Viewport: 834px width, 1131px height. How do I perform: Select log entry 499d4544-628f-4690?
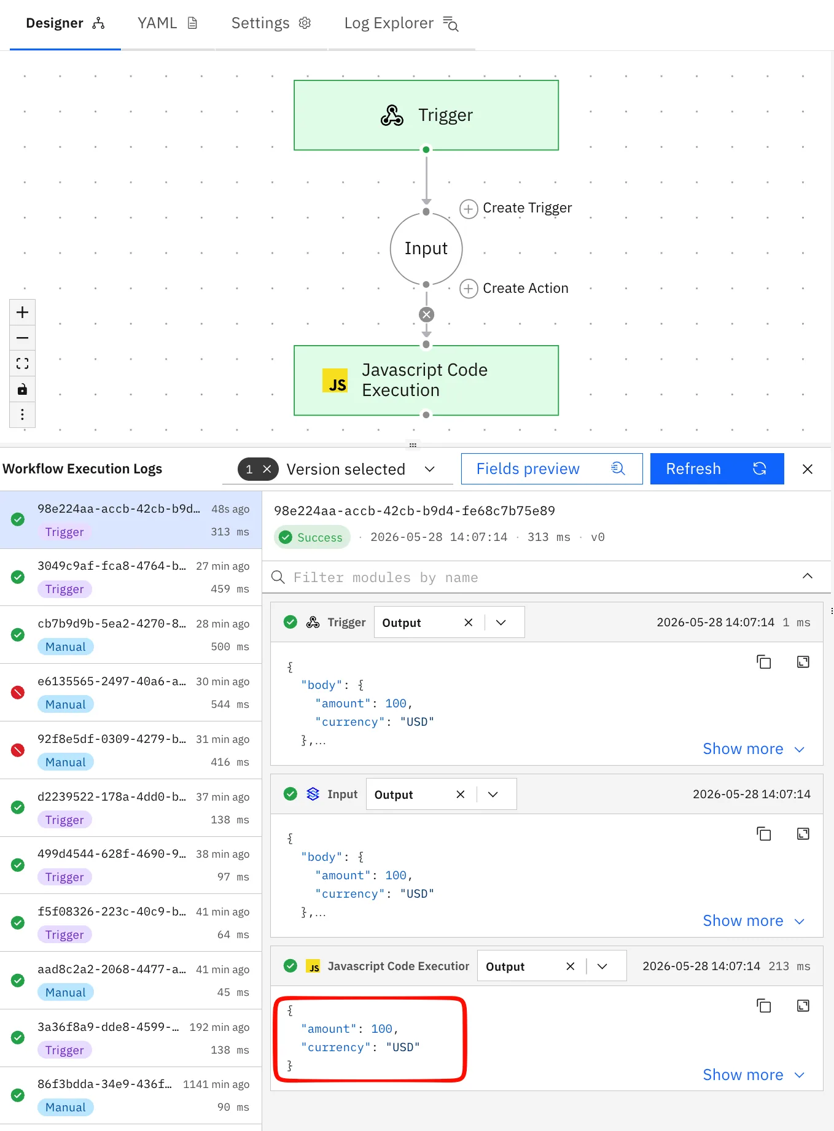[x=131, y=865]
